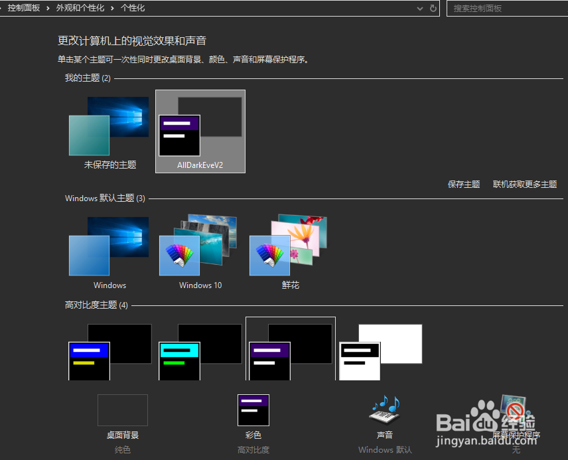Choose cyan-titled high contrast theme
The image size is (568, 460).
[x=200, y=352]
